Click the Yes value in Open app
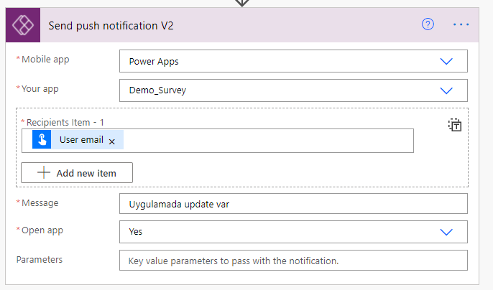Image resolution: width=493 pixels, height=290 pixels. pos(135,233)
